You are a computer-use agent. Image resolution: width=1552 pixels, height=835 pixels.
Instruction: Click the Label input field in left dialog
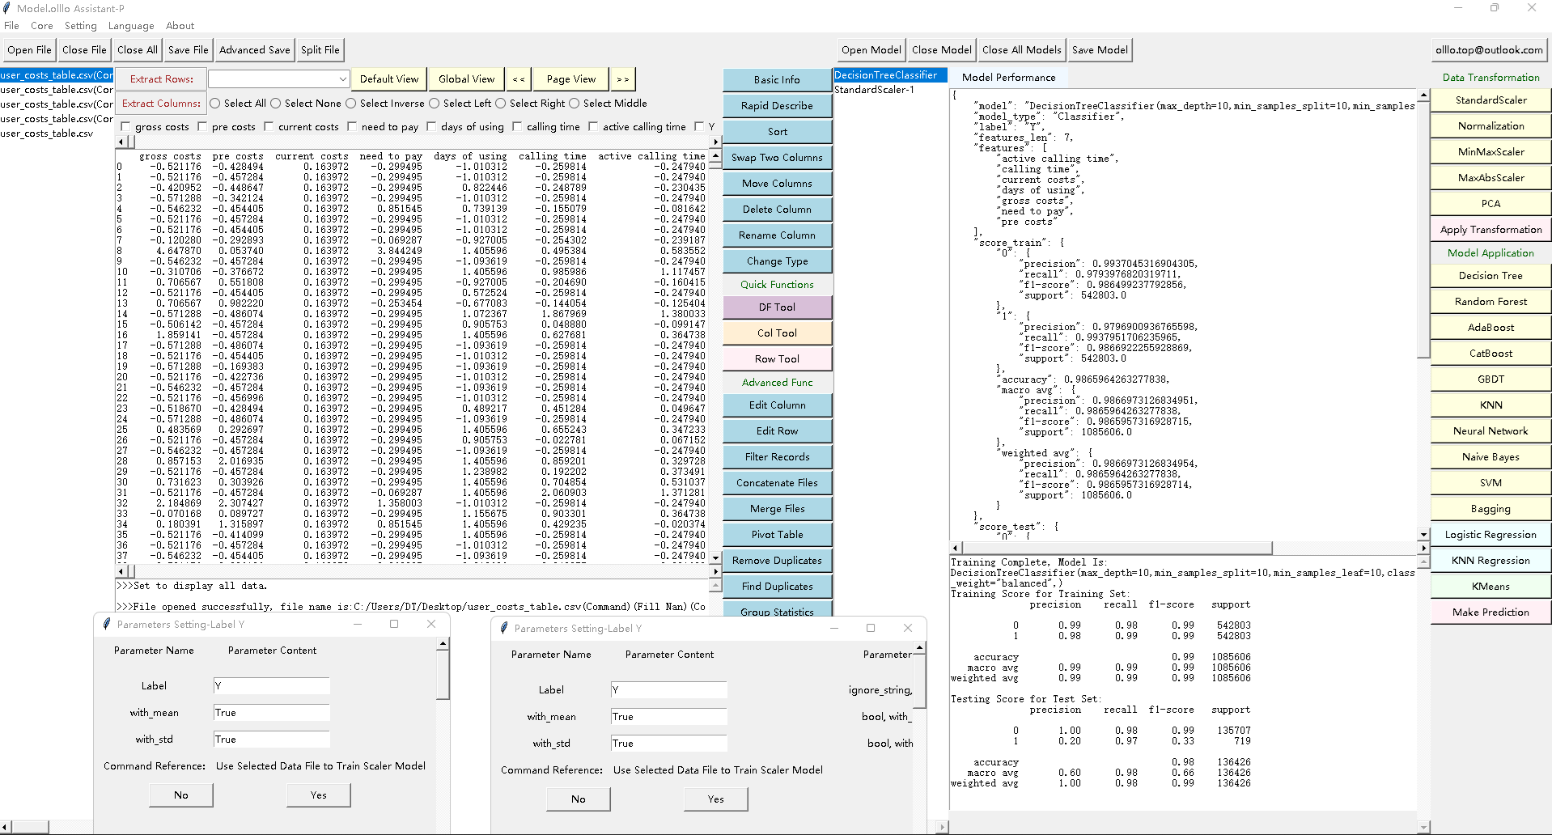point(271,685)
